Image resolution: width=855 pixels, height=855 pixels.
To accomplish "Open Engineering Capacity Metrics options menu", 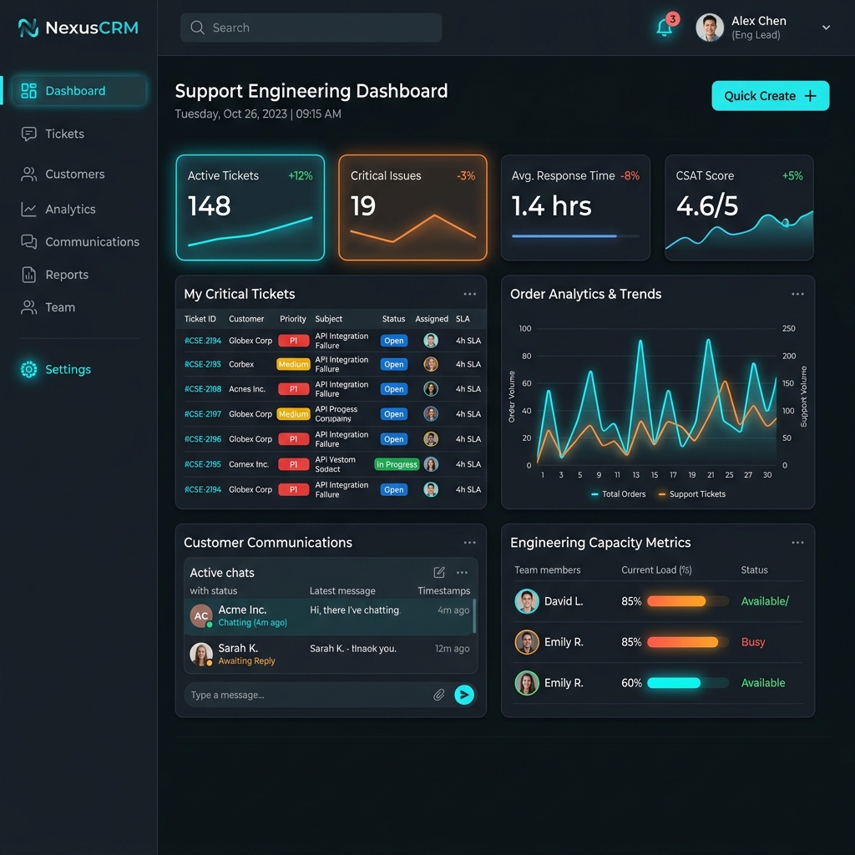I will [x=797, y=543].
